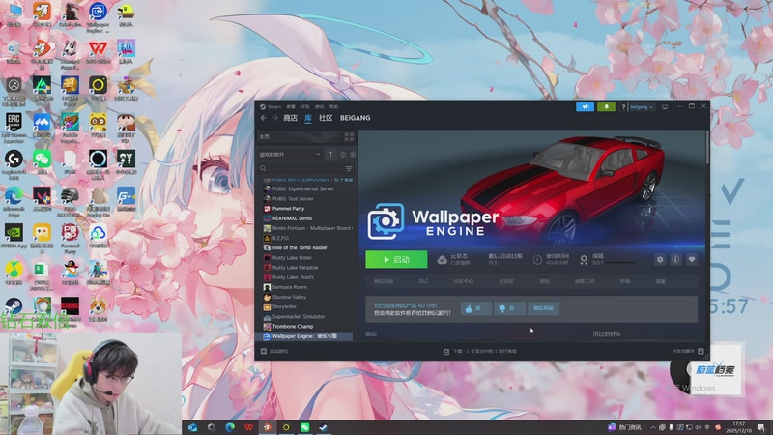Click the blue announcements megaphone button
This screenshot has height=435, width=773.
[585, 106]
